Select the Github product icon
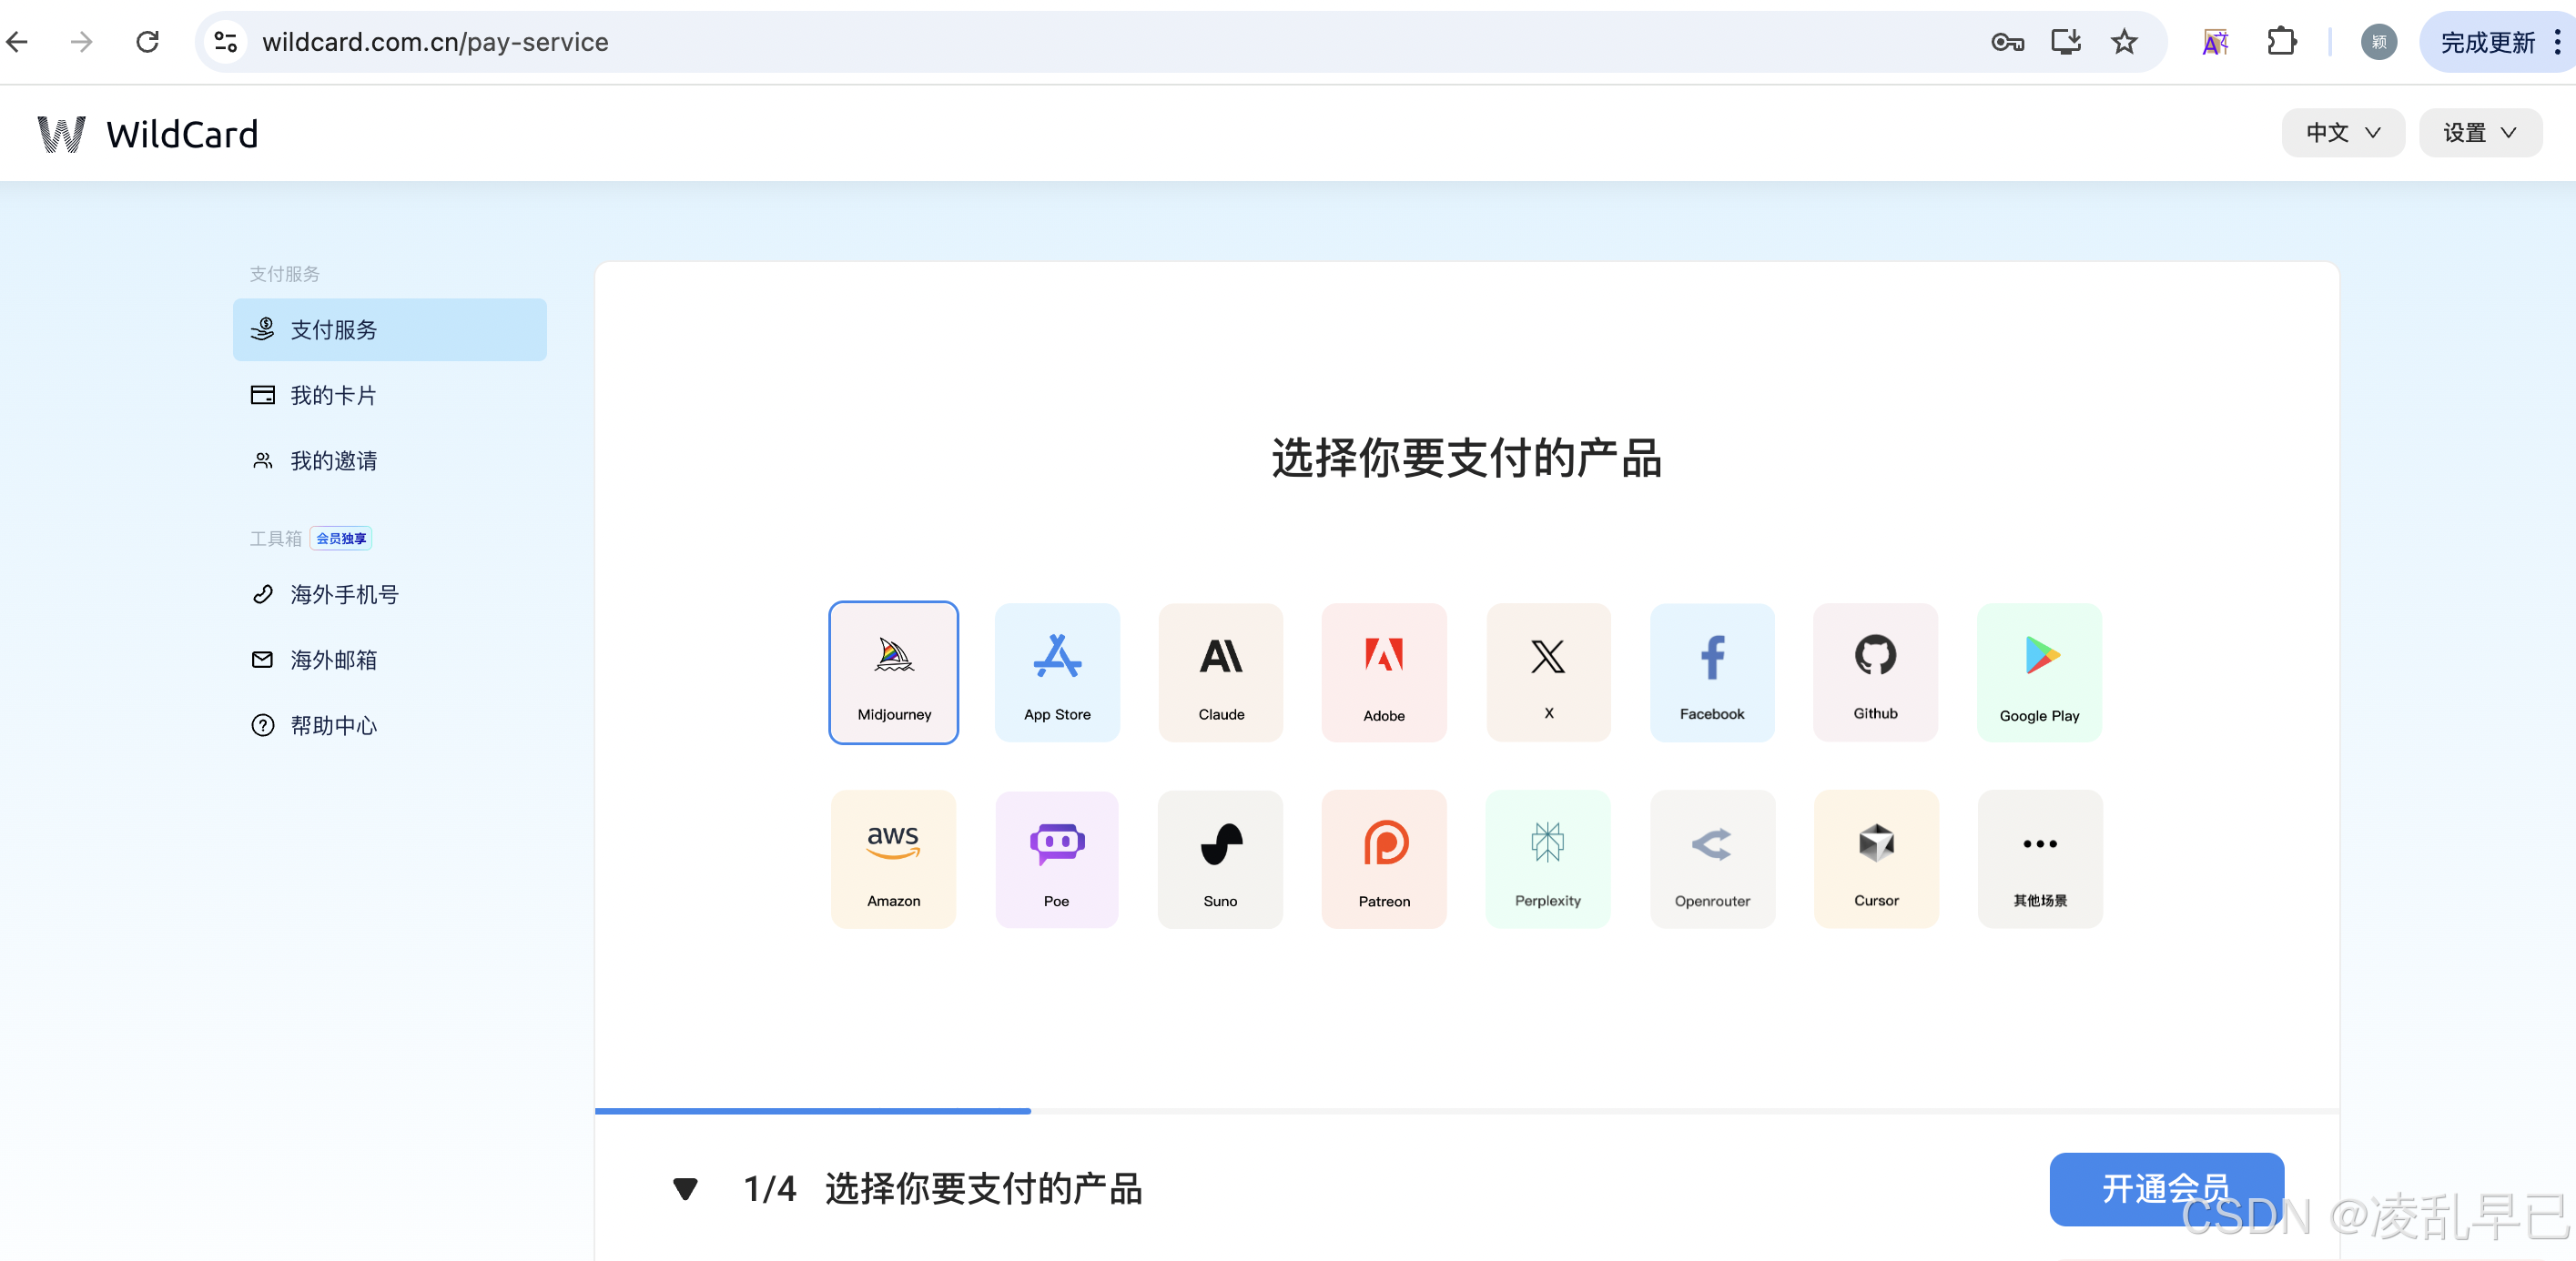2576x1261 pixels. coord(1874,671)
